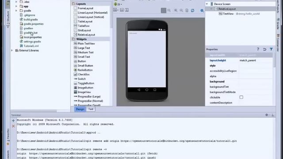Screen dimensions: 283x159
Task: Open the Structure side tool window
Action: 8,19
